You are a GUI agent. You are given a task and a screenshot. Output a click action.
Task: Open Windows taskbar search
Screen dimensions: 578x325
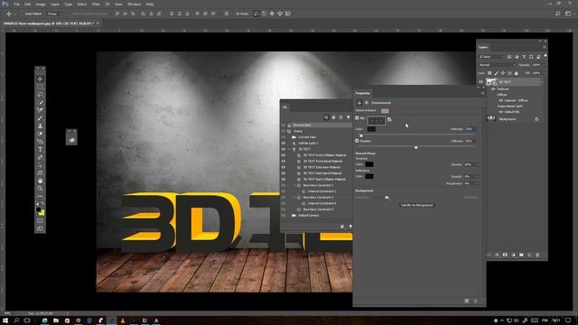point(16,320)
